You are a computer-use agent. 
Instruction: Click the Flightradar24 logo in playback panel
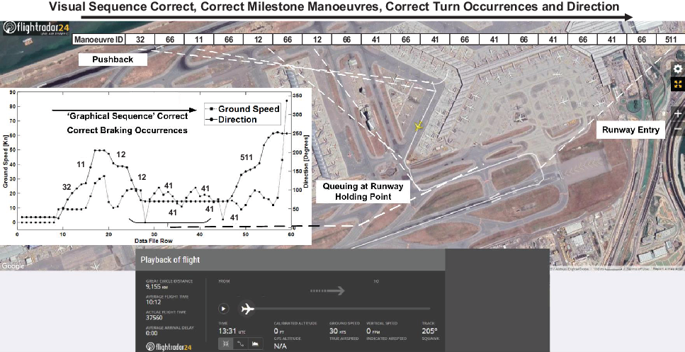[169, 346]
